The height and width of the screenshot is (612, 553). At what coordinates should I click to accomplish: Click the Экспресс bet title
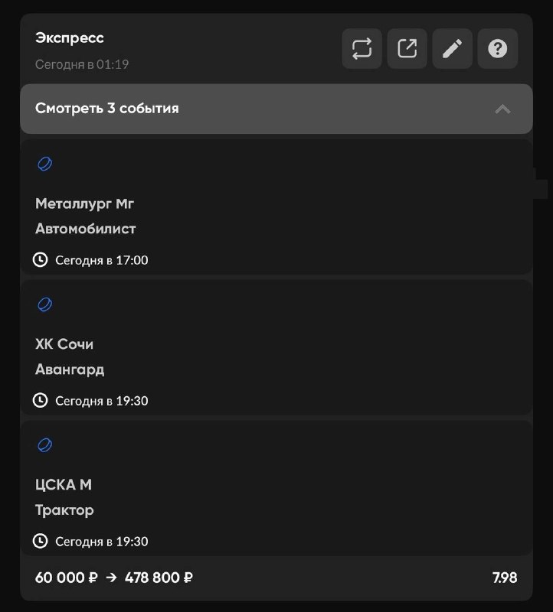tap(69, 38)
